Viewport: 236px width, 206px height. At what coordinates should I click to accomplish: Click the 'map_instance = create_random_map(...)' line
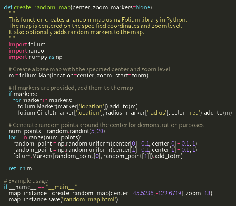coord(110,193)
